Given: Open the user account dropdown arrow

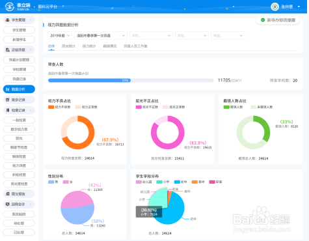Looking at the screenshot, I should [x=299, y=7].
